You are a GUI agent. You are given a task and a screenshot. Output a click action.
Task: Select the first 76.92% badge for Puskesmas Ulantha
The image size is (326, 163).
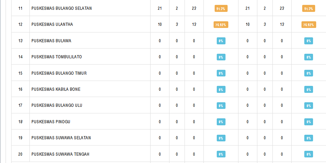coord(221,25)
